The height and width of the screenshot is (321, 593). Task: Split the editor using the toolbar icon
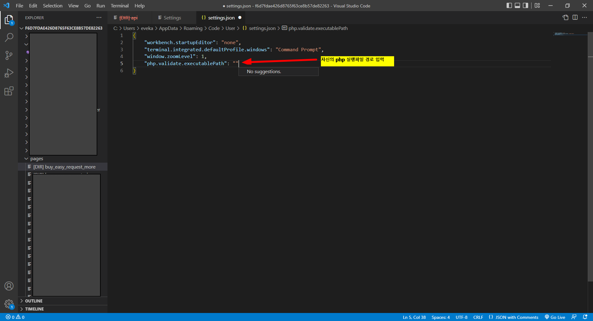click(x=575, y=18)
